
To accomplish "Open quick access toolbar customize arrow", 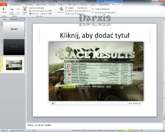I will pyautogui.click(x=15, y=2).
